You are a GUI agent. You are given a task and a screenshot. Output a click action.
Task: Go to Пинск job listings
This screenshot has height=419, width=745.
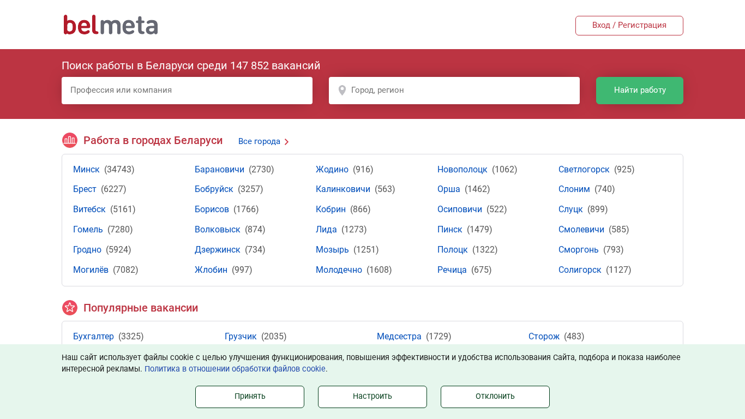click(450, 230)
